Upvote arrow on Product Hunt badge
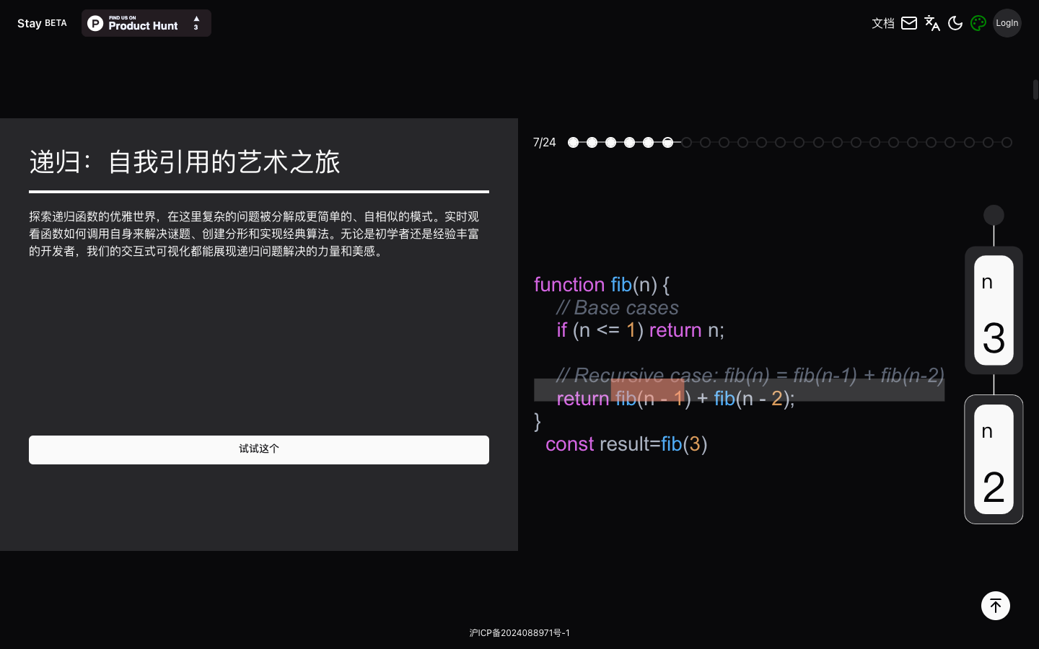 tap(196, 19)
